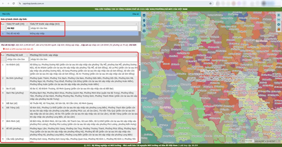This screenshot has width=282, height=147.
Task: Click the full extent arrows icon
Action: pos(279,25)
